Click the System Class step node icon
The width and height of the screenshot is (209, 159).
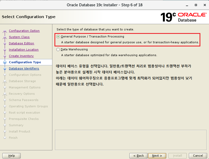tap(5, 37)
